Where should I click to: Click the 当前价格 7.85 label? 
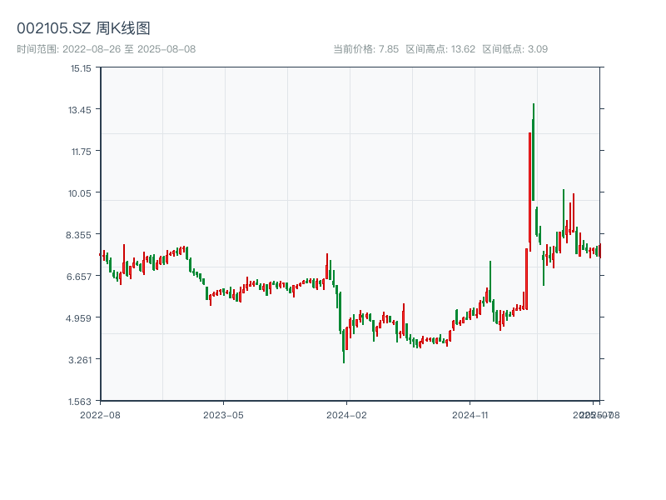click(365, 49)
